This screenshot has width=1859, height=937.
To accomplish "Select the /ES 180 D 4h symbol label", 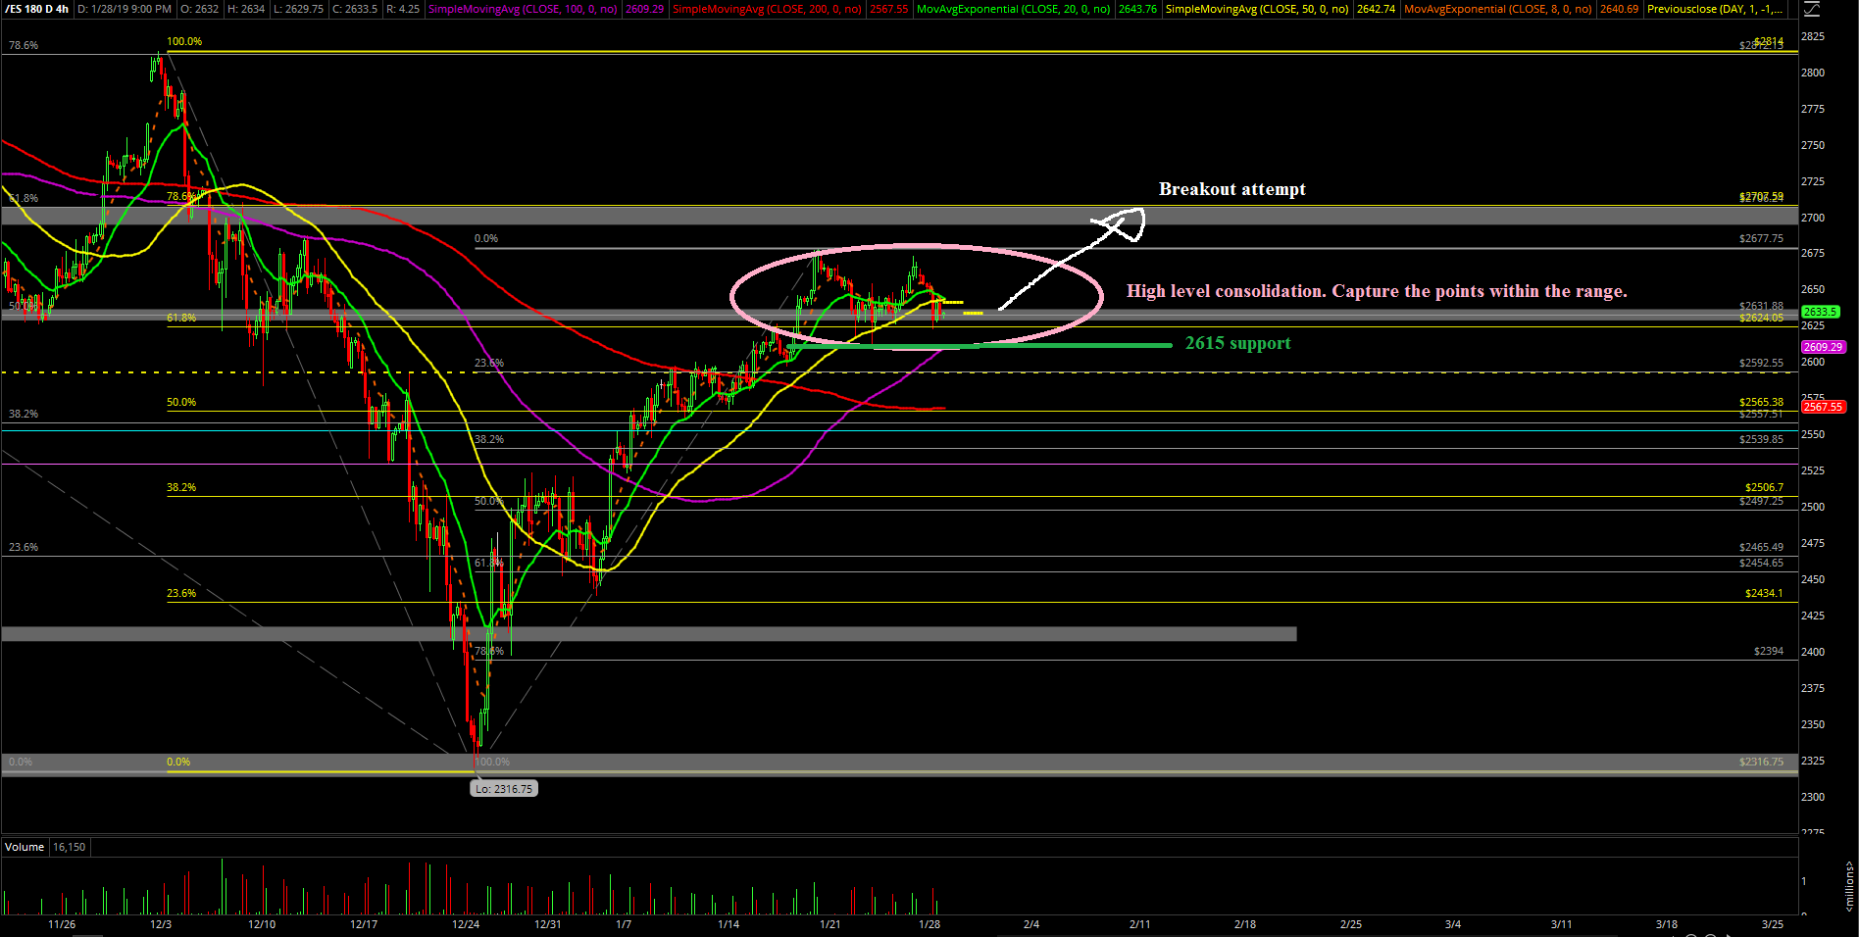I will (36, 9).
